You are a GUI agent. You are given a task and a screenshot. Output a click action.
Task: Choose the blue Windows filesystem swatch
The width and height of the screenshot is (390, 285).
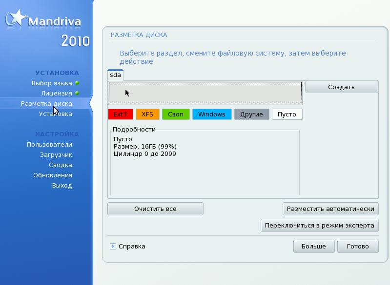(212, 114)
